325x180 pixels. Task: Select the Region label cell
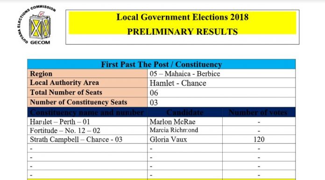click(87, 73)
